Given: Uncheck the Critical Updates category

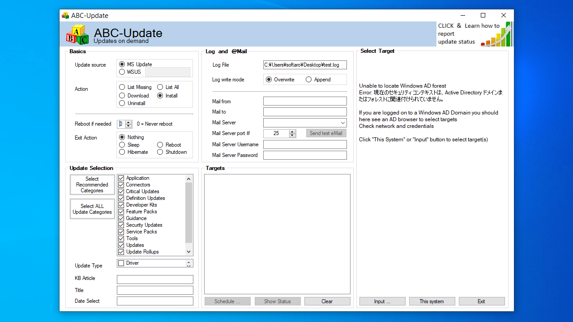Looking at the screenshot, I should (x=121, y=191).
